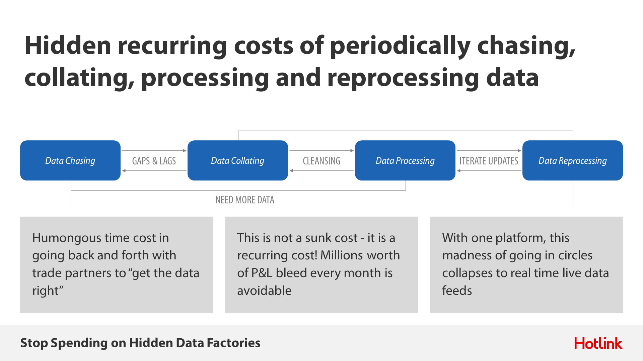Image resolution: width=643 pixels, height=361 pixels.
Task: Click return arrow below CLEANSING
Action: (x=321, y=171)
